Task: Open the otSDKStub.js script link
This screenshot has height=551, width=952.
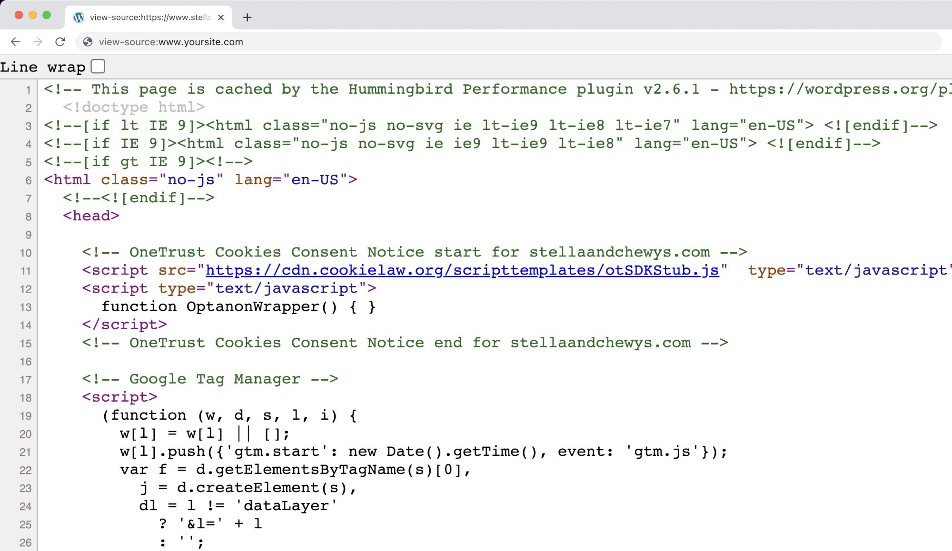Action: pyautogui.click(x=462, y=270)
